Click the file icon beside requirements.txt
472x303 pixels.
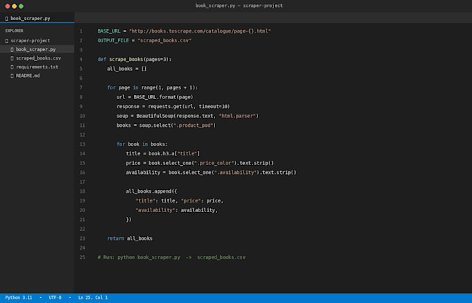pos(12,67)
